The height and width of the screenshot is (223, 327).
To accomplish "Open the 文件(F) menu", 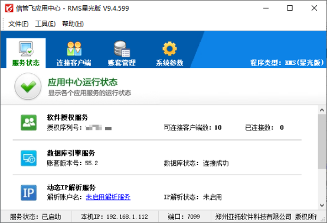I will tap(18, 24).
